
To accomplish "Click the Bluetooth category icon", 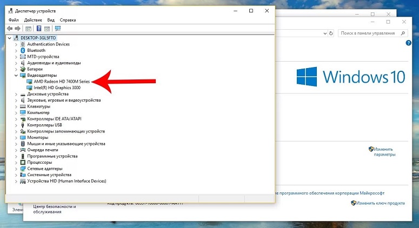I will [23, 50].
